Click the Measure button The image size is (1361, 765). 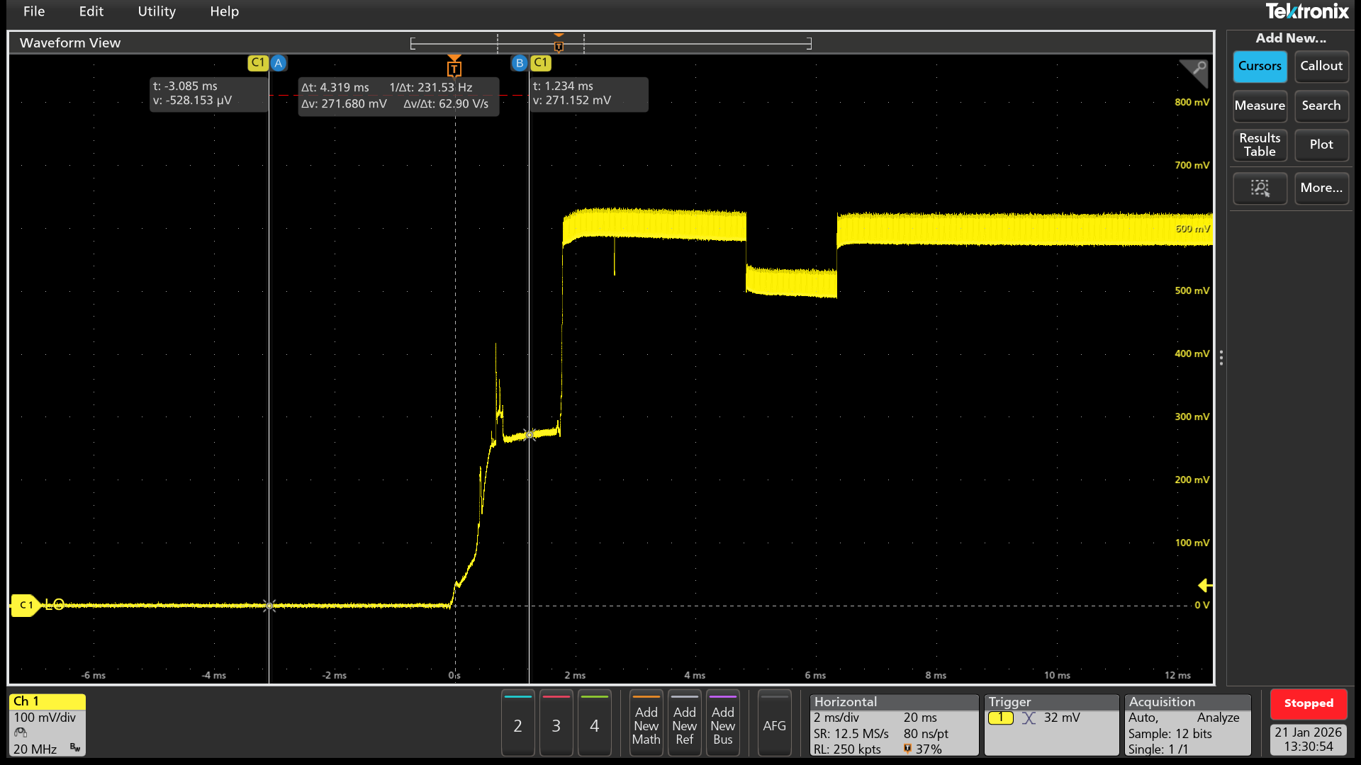click(x=1260, y=106)
